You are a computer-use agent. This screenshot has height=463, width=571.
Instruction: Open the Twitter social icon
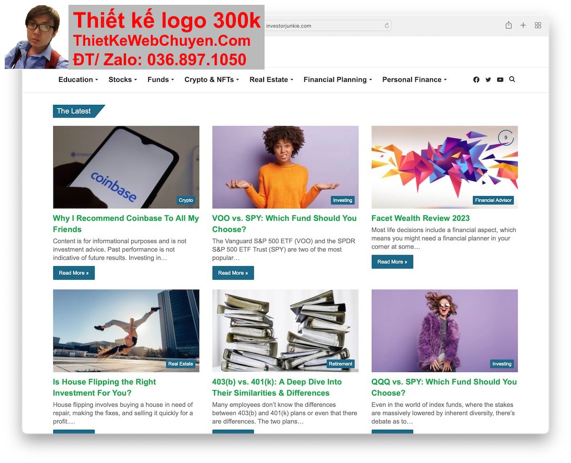(488, 80)
